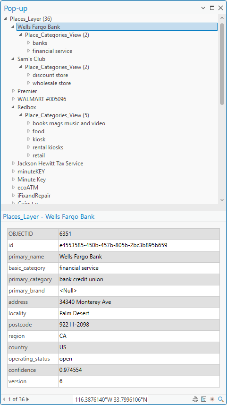Open the pop-up pane options chevron
This screenshot has height=405, width=227.
[x=203, y=8]
